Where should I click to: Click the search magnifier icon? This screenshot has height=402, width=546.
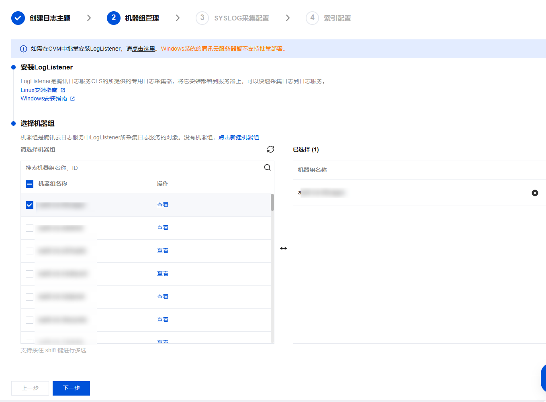[x=267, y=167]
